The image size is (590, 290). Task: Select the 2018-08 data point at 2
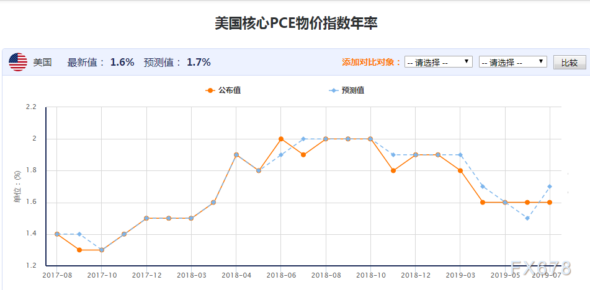[x=326, y=139]
